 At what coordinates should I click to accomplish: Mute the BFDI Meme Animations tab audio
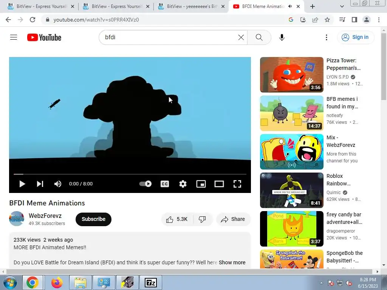tap(290, 6)
